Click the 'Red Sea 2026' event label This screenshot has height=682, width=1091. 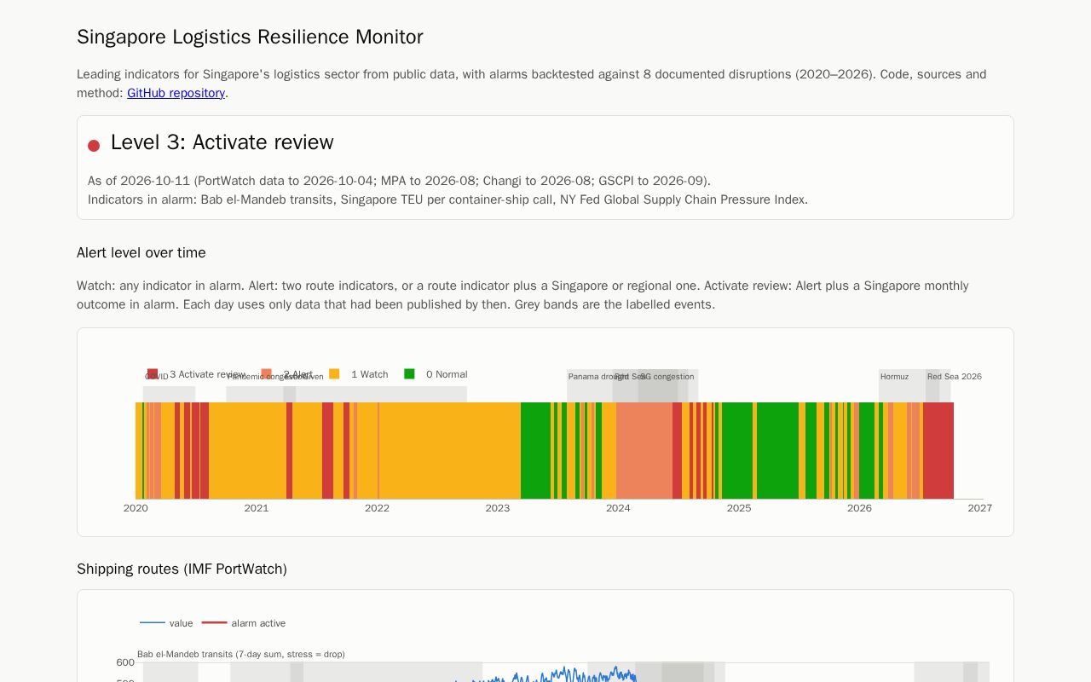(x=955, y=377)
